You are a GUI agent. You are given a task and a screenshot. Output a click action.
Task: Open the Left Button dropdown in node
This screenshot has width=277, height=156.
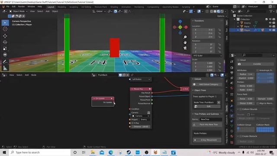point(141,79)
